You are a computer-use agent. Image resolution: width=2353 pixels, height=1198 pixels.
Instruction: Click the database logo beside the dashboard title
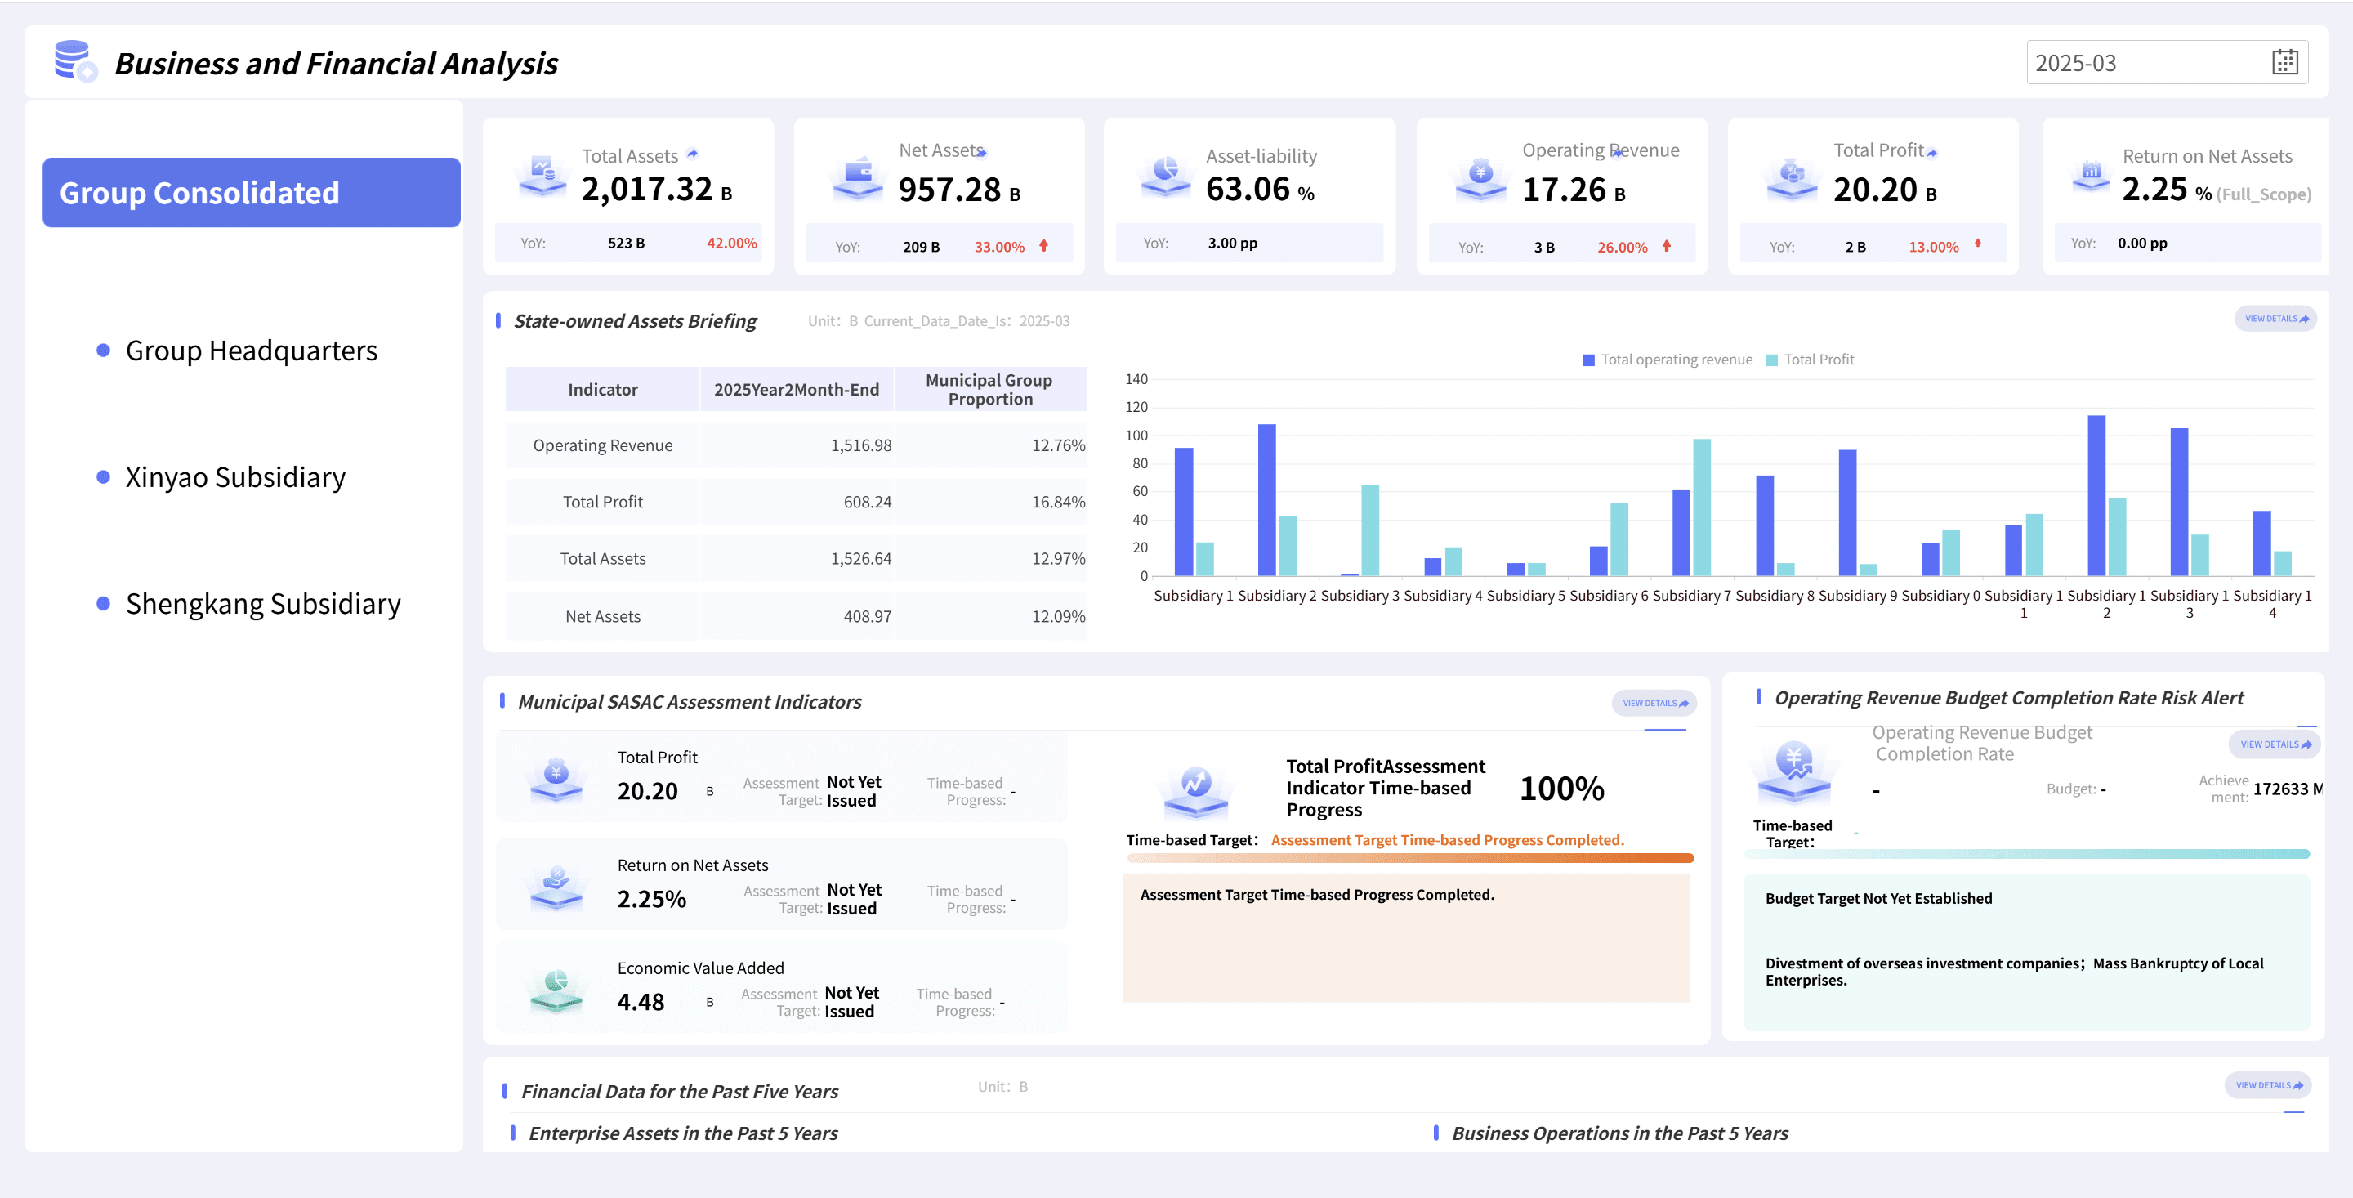(x=75, y=60)
